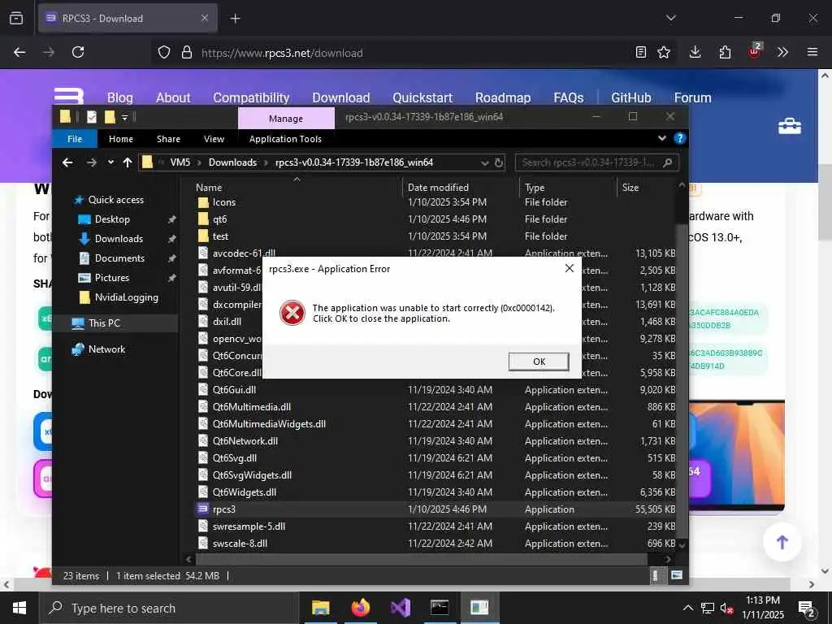Select This PC in navigation pane

104,323
